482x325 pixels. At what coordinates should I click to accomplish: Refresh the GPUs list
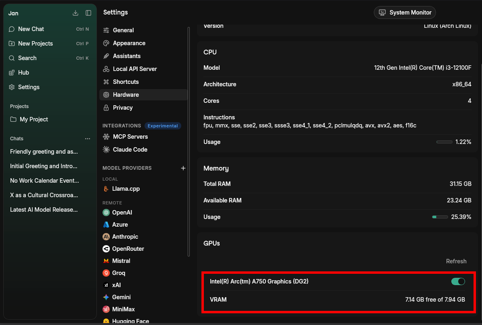pos(456,261)
